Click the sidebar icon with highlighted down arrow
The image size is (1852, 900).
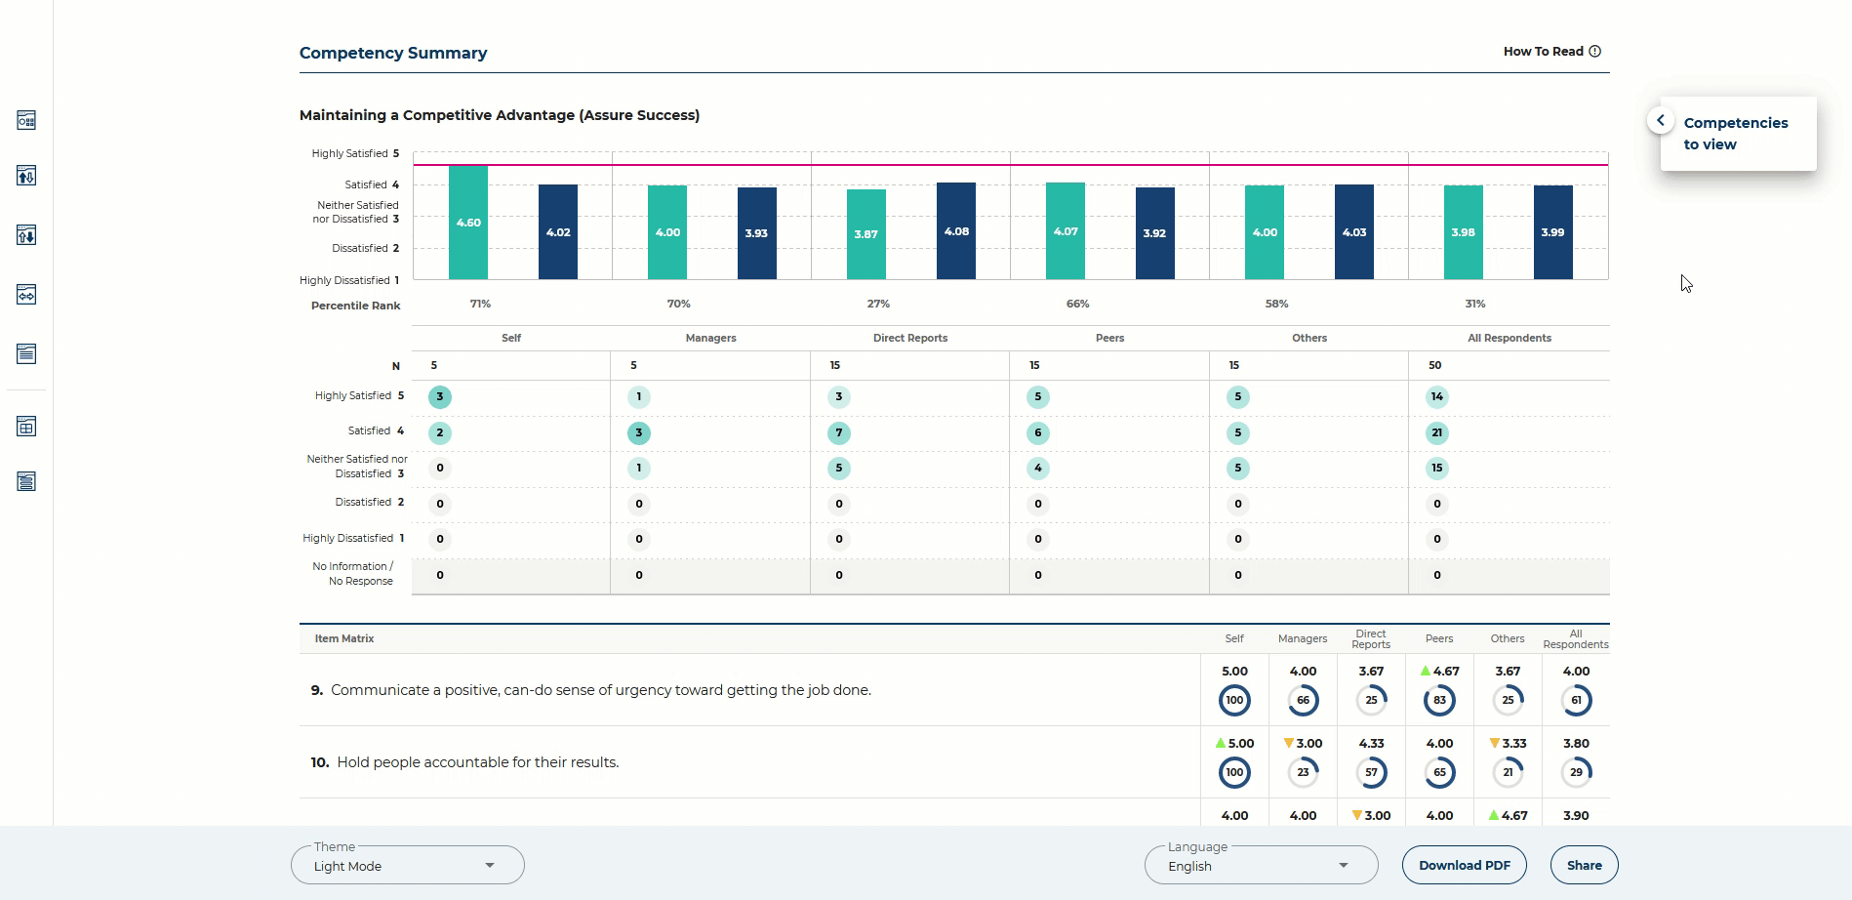[x=26, y=235]
